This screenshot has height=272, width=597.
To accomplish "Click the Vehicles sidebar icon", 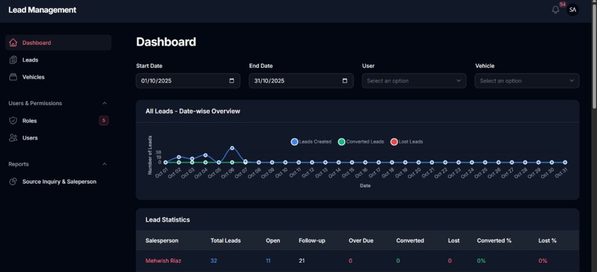I will tap(13, 77).
